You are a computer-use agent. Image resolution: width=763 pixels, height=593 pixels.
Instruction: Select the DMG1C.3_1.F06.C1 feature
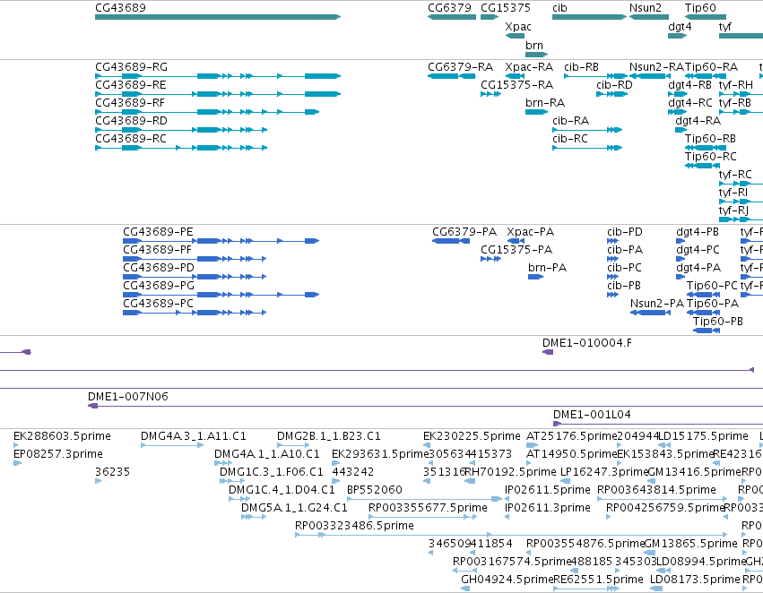pyautogui.click(x=232, y=481)
